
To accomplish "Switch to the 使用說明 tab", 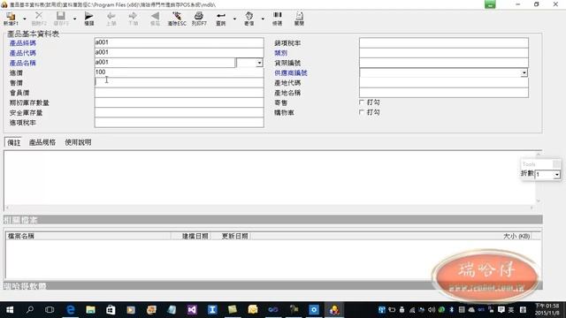I will pyautogui.click(x=78, y=142).
